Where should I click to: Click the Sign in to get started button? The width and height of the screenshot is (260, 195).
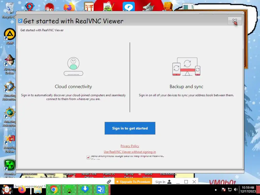(130, 128)
